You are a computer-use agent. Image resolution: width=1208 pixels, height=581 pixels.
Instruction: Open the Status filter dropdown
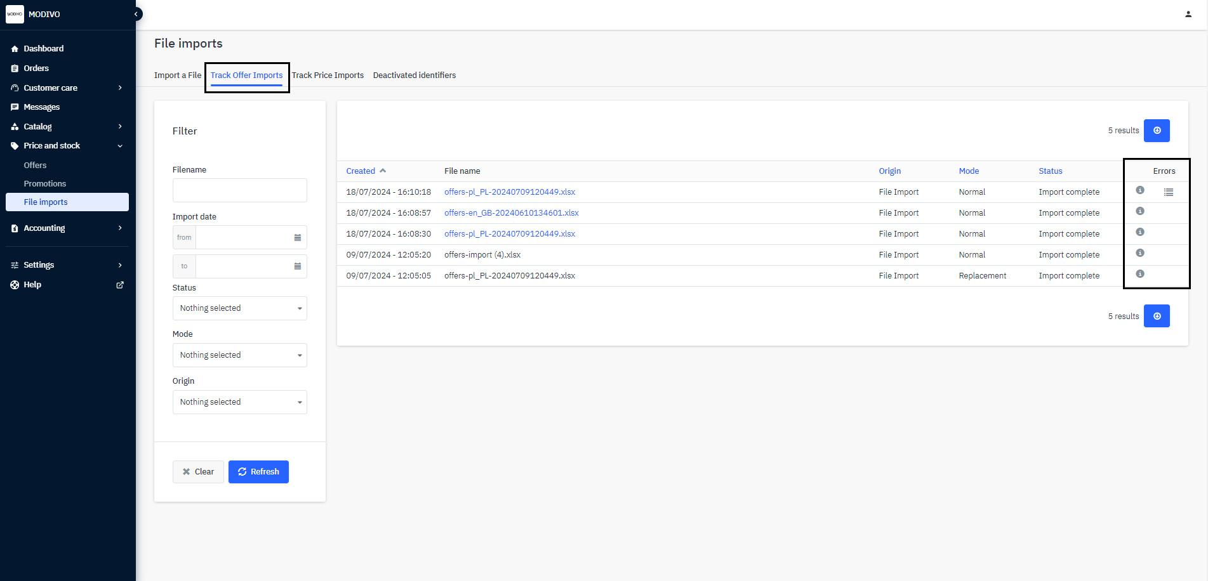click(x=239, y=308)
